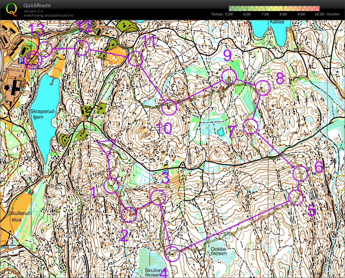
Task: Click the Tempo color gradient scale
Action: [274, 8]
